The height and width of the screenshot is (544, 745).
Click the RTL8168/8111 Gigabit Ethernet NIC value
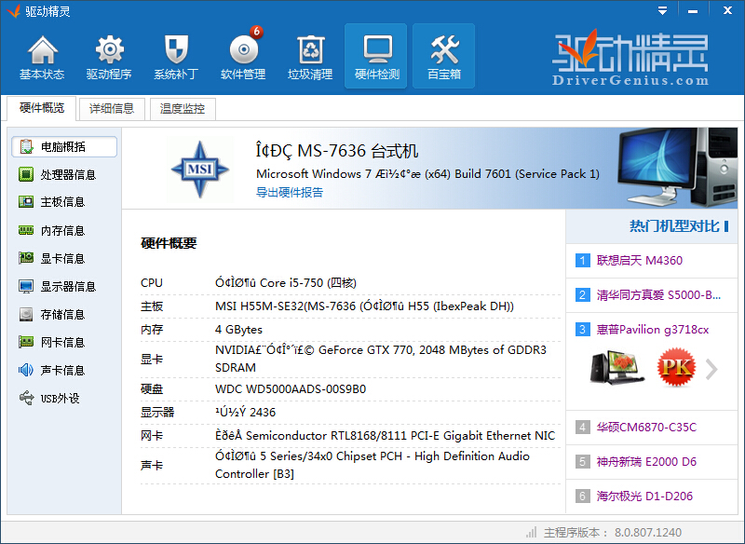[385, 435]
